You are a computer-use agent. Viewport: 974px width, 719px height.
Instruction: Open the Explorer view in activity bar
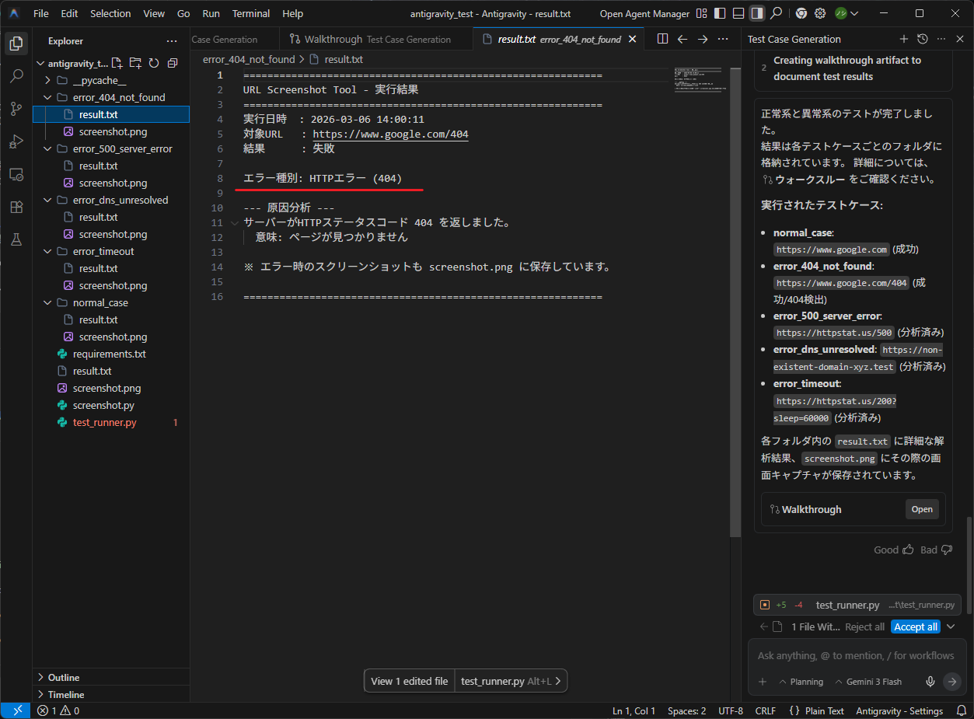16,44
